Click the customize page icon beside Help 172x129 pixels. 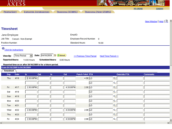(167, 21)
